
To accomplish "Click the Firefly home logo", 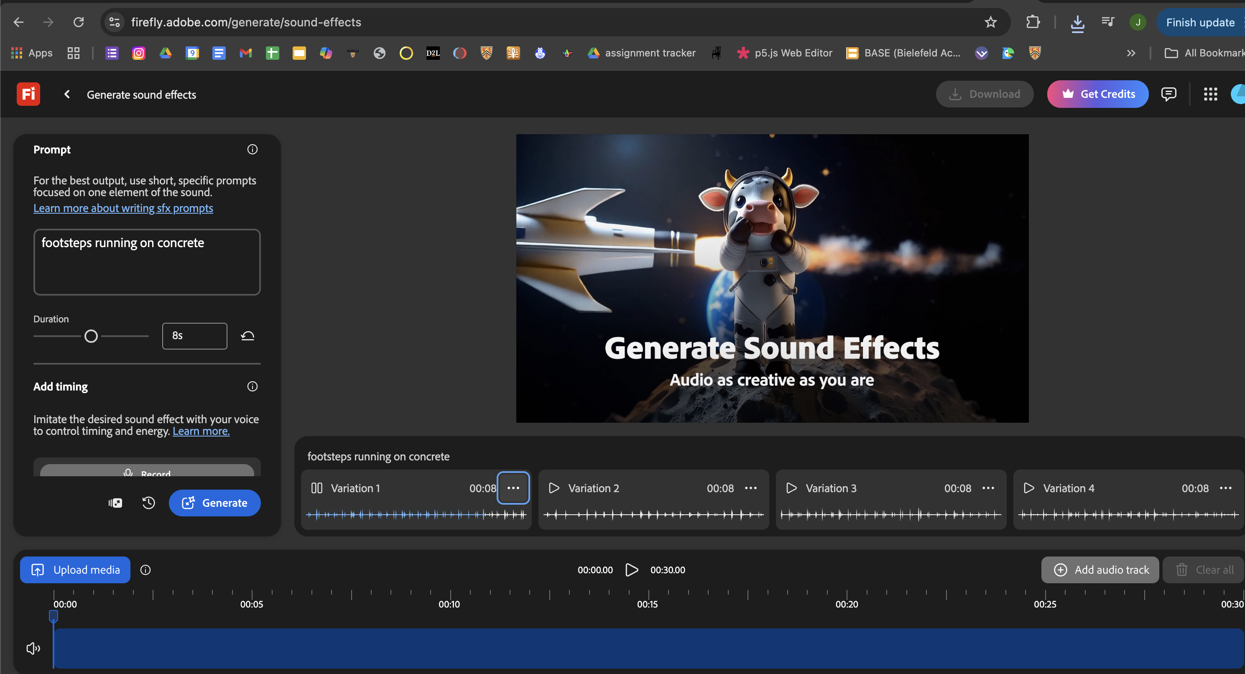I will 28,94.
